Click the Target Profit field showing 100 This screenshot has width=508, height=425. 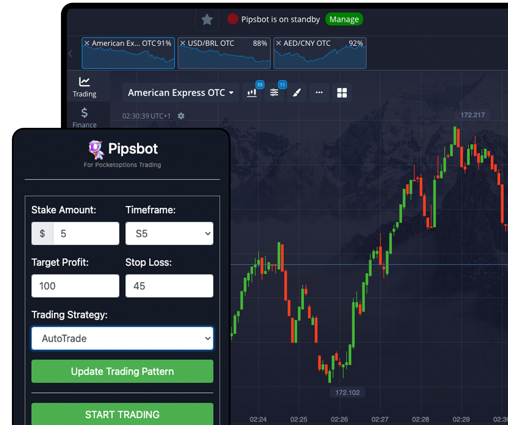coord(75,286)
